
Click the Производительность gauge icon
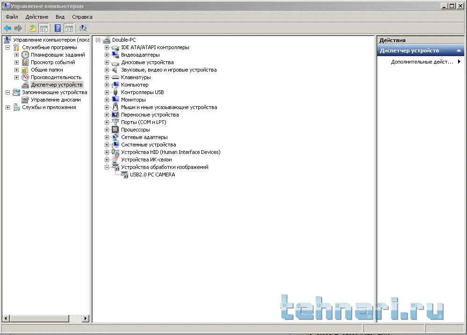(x=25, y=77)
